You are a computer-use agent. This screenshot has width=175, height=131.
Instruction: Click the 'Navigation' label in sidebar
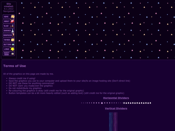click(9, 11)
